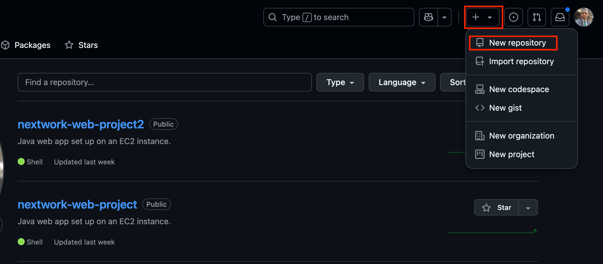Open the Sort dropdown
The image size is (603, 264).
(x=453, y=82)
